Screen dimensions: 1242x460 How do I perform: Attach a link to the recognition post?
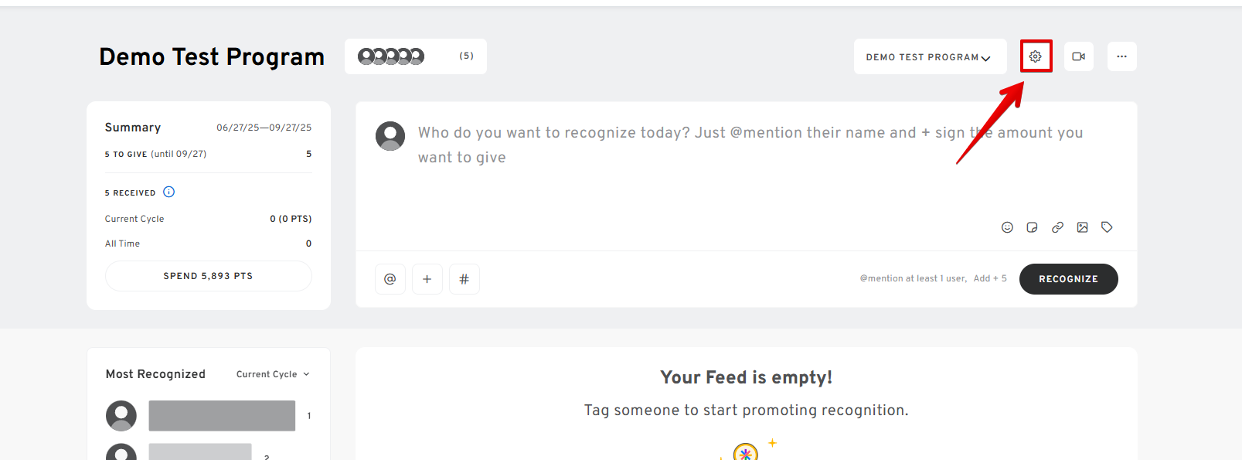point(1057,227)
